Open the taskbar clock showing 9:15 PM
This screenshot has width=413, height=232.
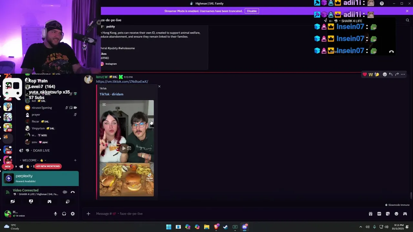click(399, 227)
